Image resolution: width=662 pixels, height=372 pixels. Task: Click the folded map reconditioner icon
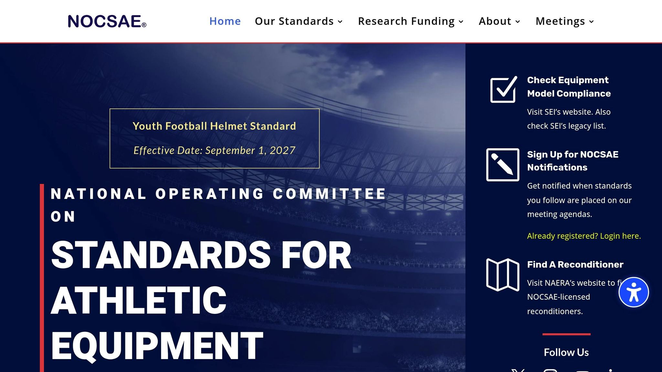[x=503, y=274]
